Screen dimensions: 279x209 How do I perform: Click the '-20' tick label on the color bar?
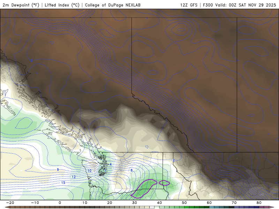10,203
